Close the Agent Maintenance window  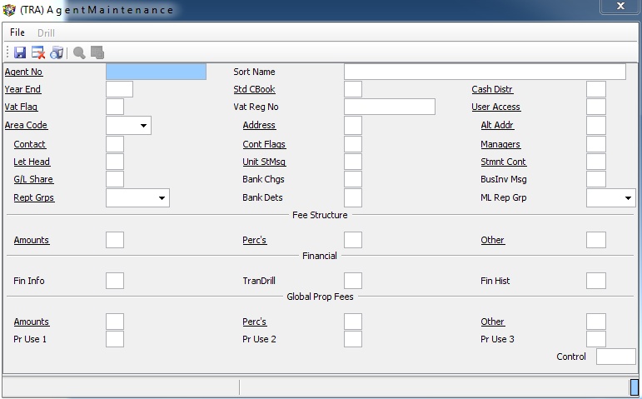click(620, 7)
